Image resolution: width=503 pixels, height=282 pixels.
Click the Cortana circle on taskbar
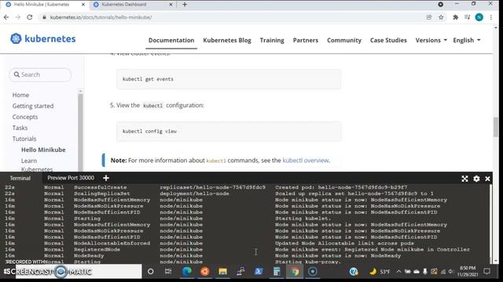tap(150, 272)
